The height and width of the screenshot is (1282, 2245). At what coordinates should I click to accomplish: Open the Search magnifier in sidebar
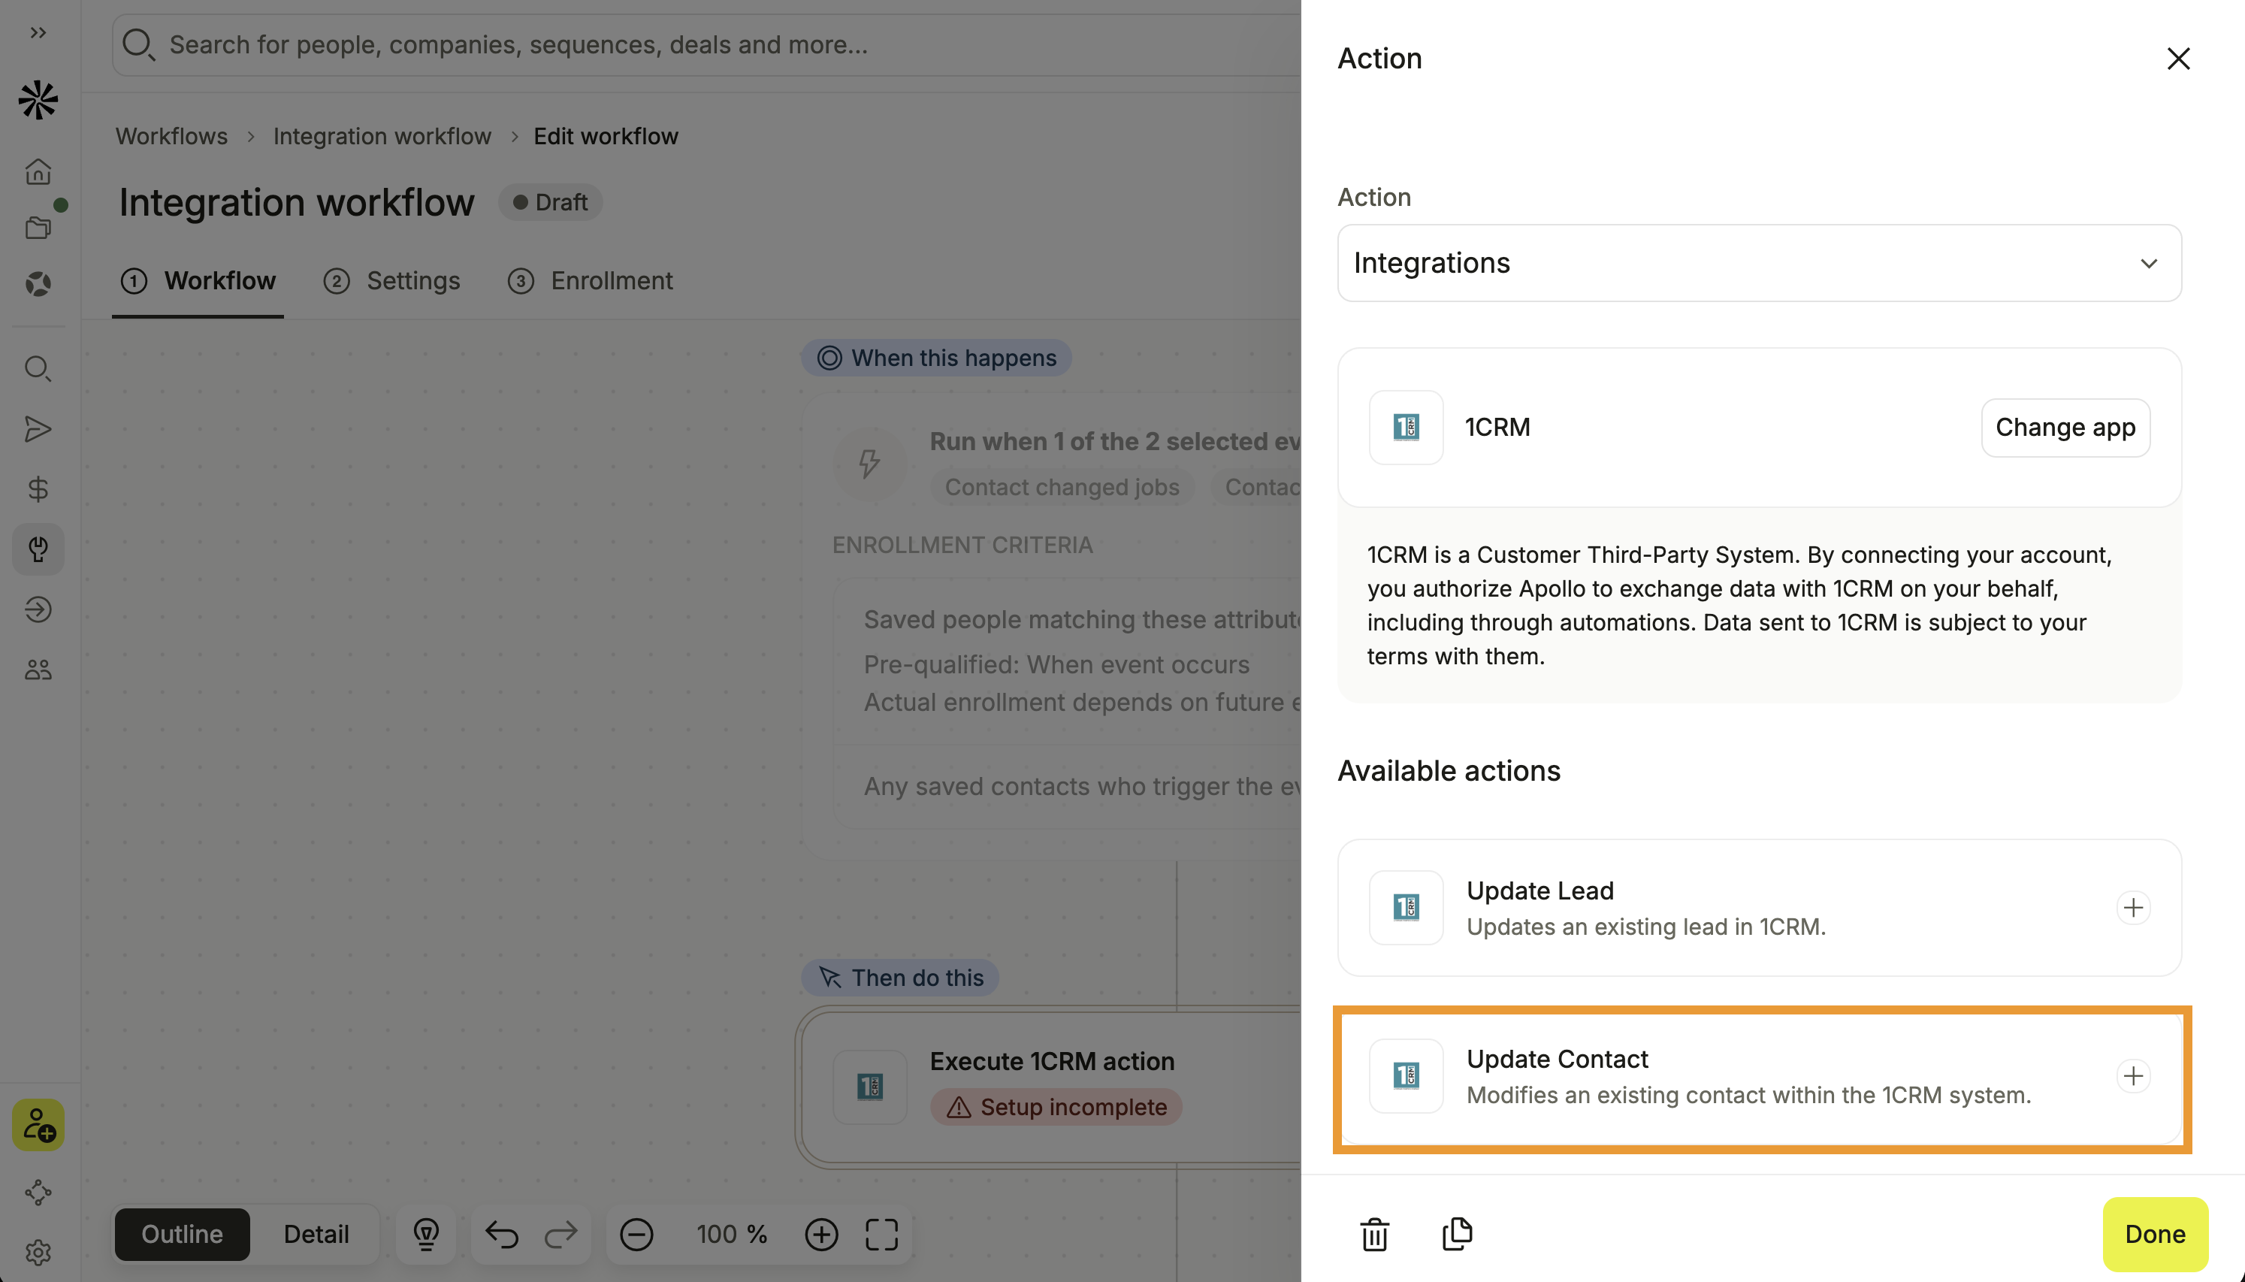38,368
